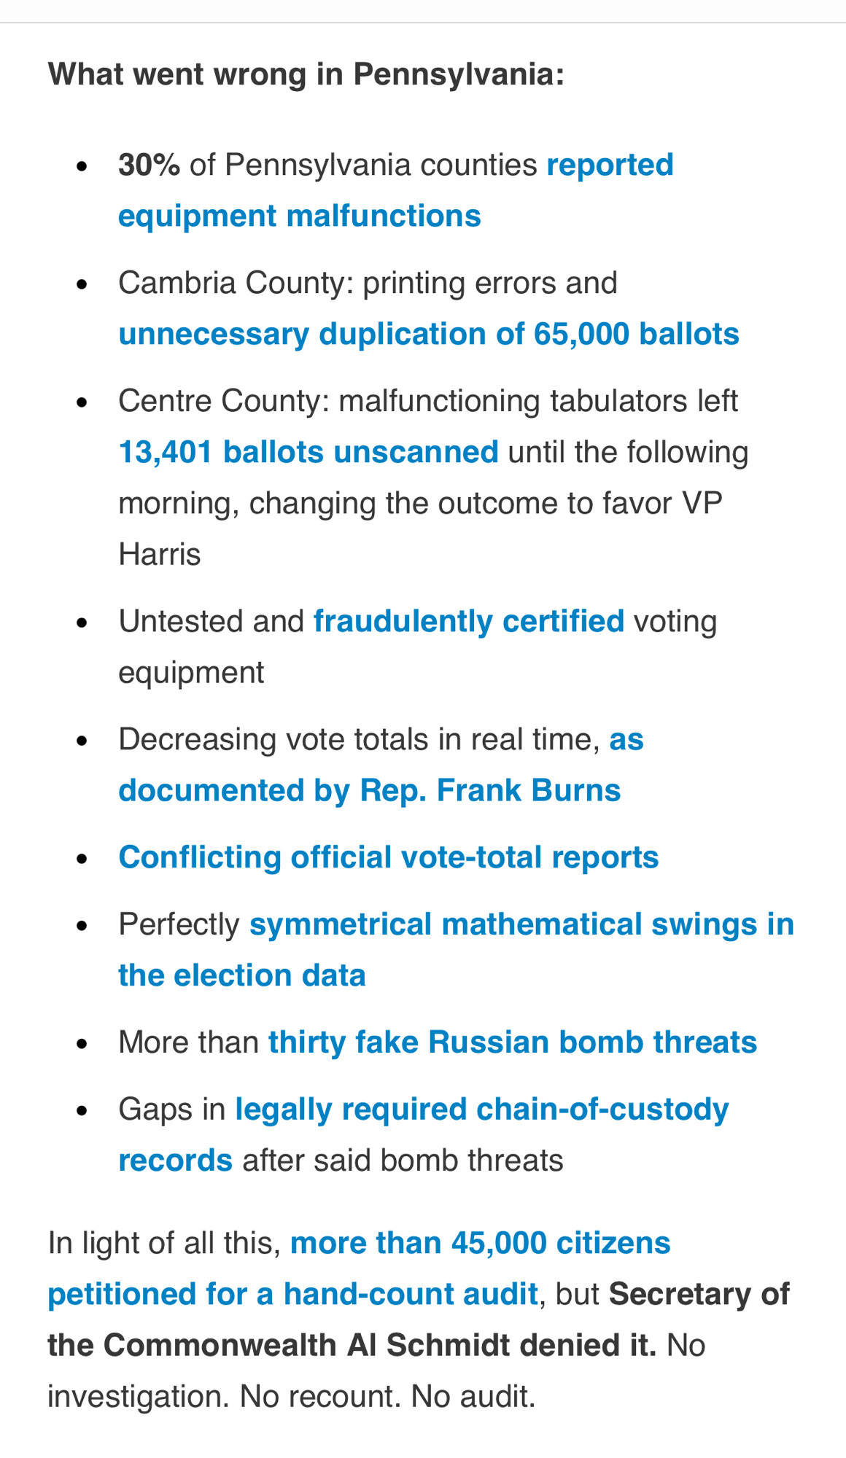Click the "Centre County: malfunctioning tabulators left" text
Screen dimensions: 846x1458
click(428, 401)
